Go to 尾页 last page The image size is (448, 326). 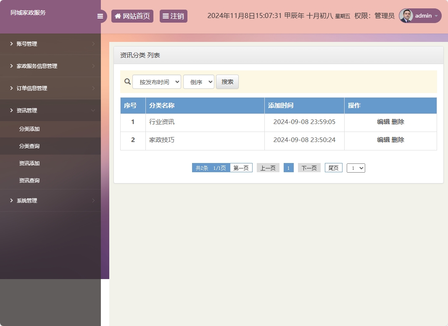click(x=333, y=168)
